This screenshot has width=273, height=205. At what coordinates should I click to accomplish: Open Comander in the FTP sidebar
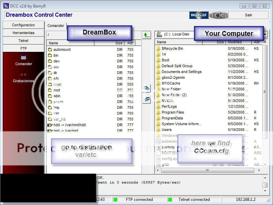24,60
